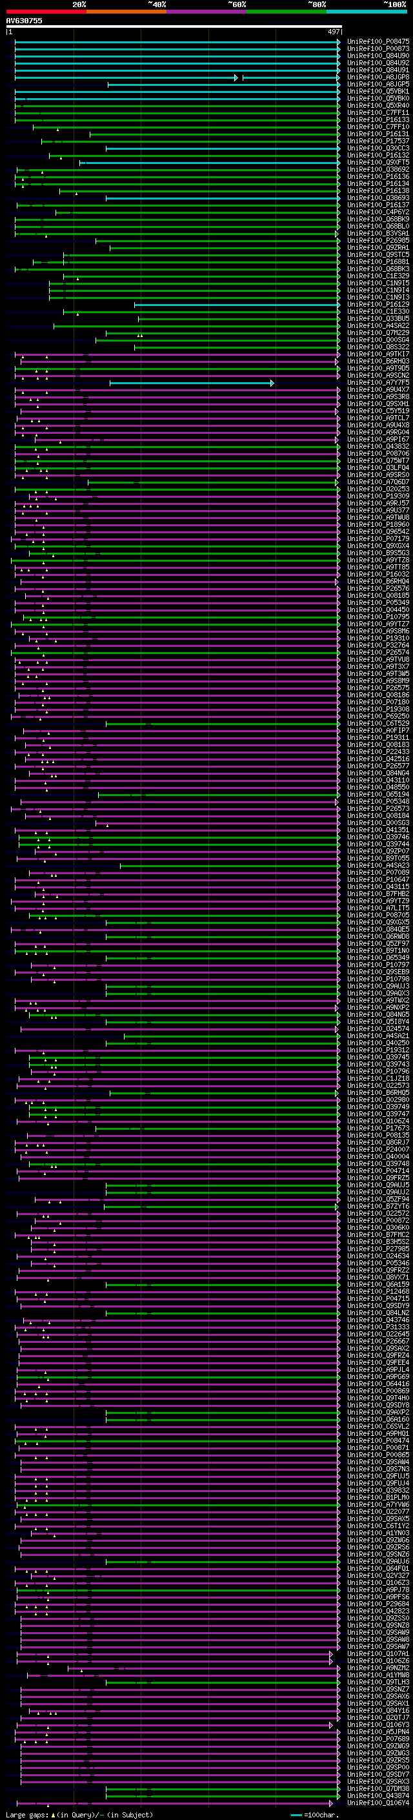The width and height of the screenshot is (413, 1820).
Task: Select hit UniRef100_A1YMW8
Action: pos(378,1675)
